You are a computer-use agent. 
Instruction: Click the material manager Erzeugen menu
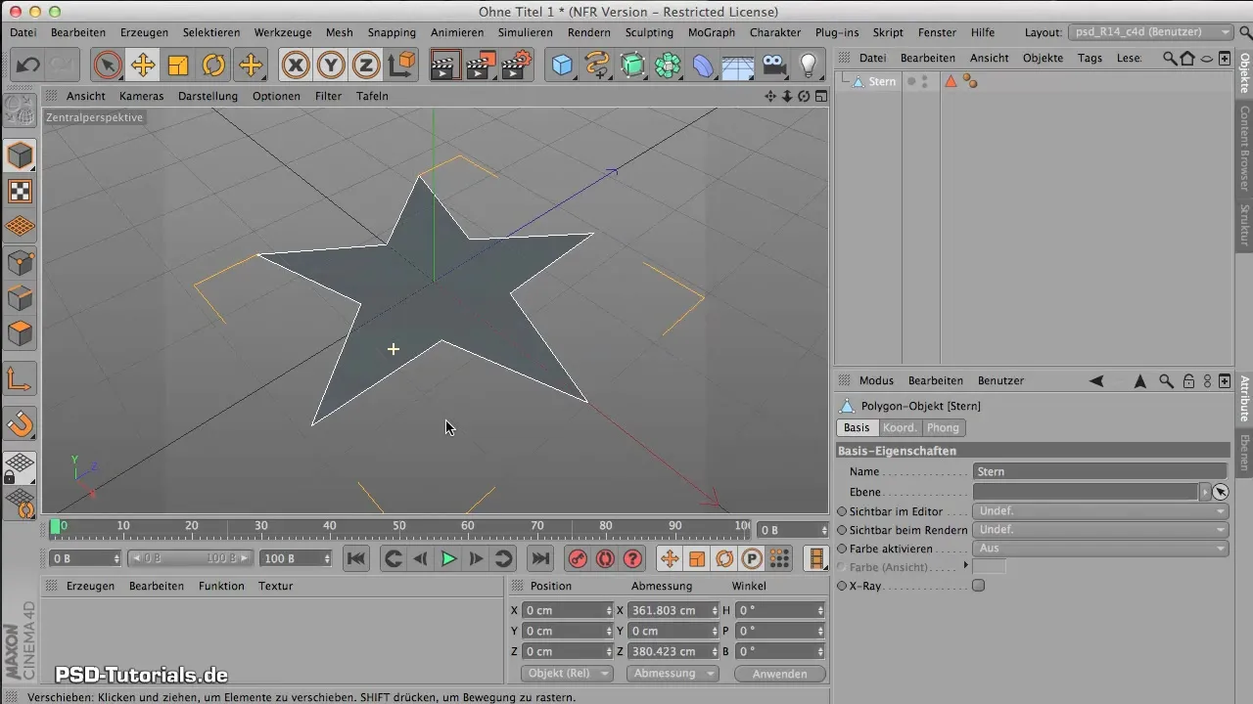coord(90,586)
